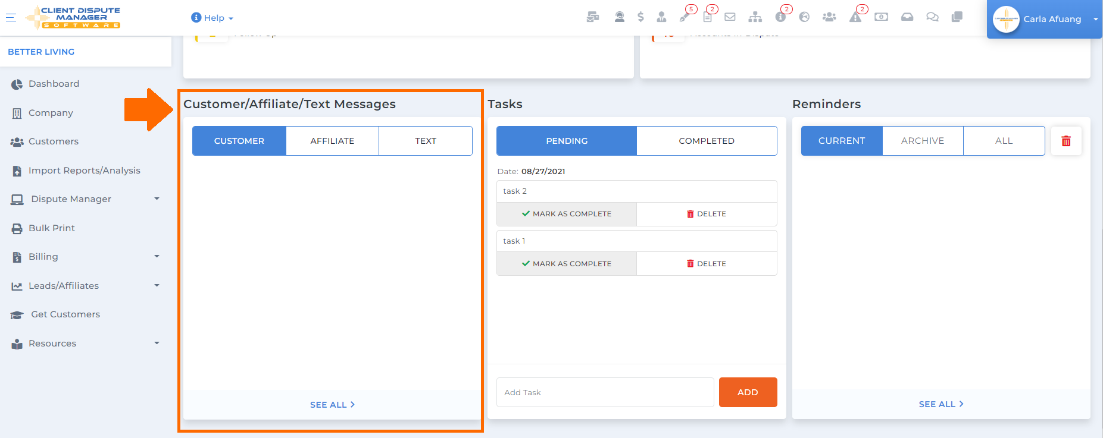Screen dimensions: 1103x438
Task: Focus the Add Task input field
Action: tap(605, 392)
